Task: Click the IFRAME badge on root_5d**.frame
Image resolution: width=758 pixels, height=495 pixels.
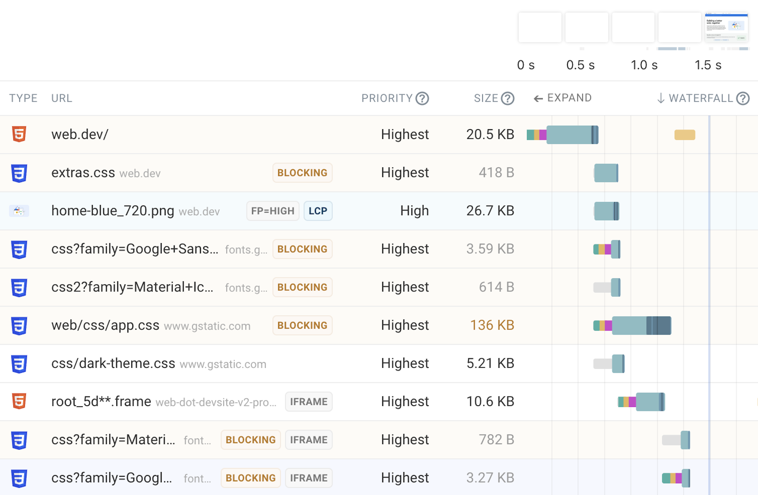Action: tap(308, 402)
